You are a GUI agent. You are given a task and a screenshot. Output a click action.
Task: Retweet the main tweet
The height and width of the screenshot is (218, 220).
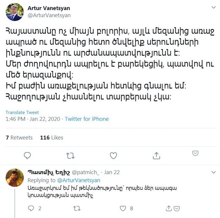coord(70,156)
